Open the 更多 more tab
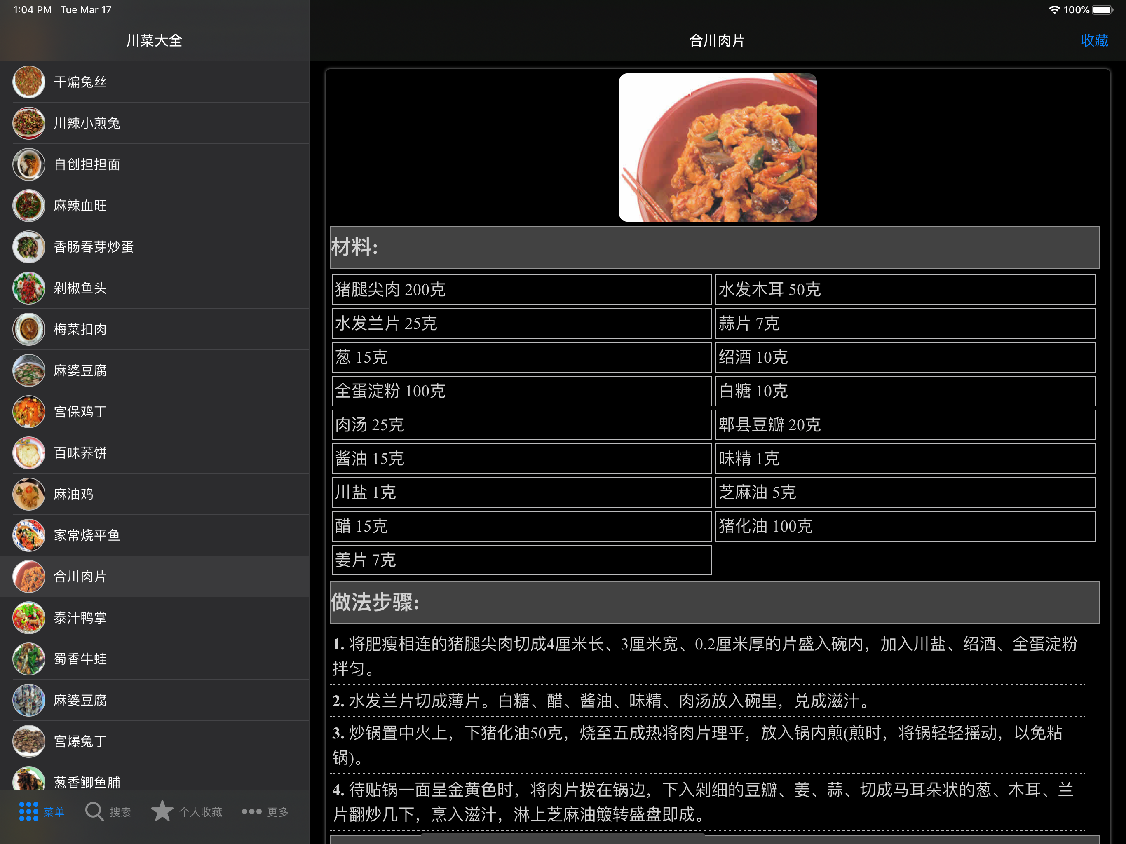Image resolution: width=1126 pixels, height=844 pixels. pos(265,811)
